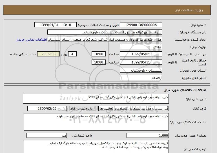Image resolution: width=217 pixels, height=153 pixels.
Task: Select the اولویت نیاز field showing عادی
Action: point(141,47)
